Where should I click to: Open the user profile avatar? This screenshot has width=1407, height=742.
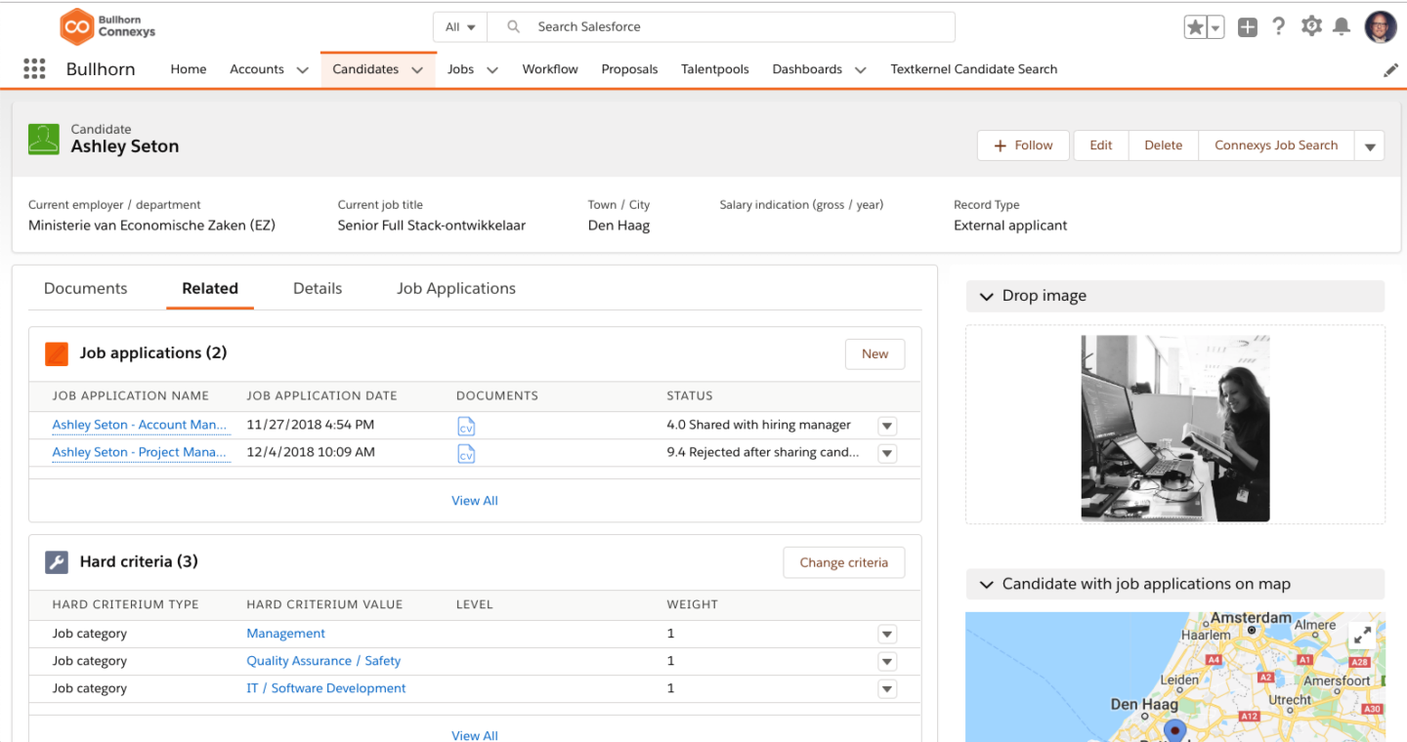pyautogui.click(x=1381, y=27)
